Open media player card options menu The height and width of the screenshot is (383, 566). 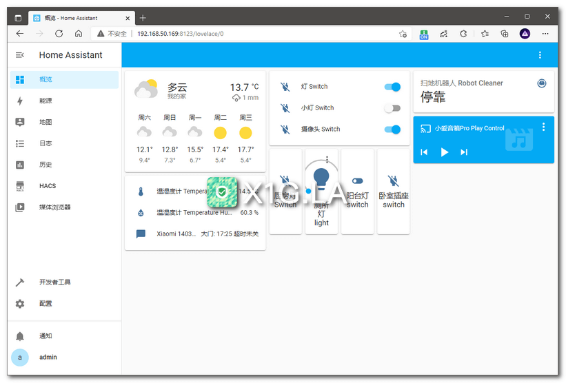tap(543, 127)
